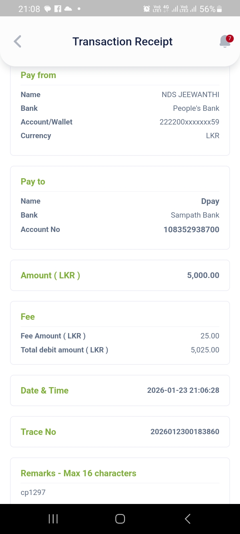Tap the total debit amount 5,025.00

(x=205, y=350)
